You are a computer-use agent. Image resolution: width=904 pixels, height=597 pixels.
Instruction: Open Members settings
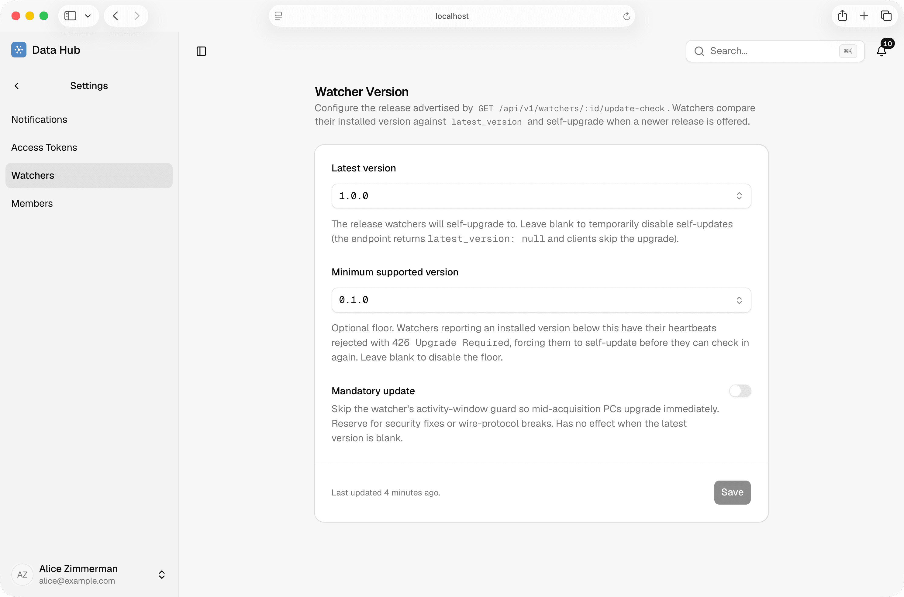(x=89, y=203)
